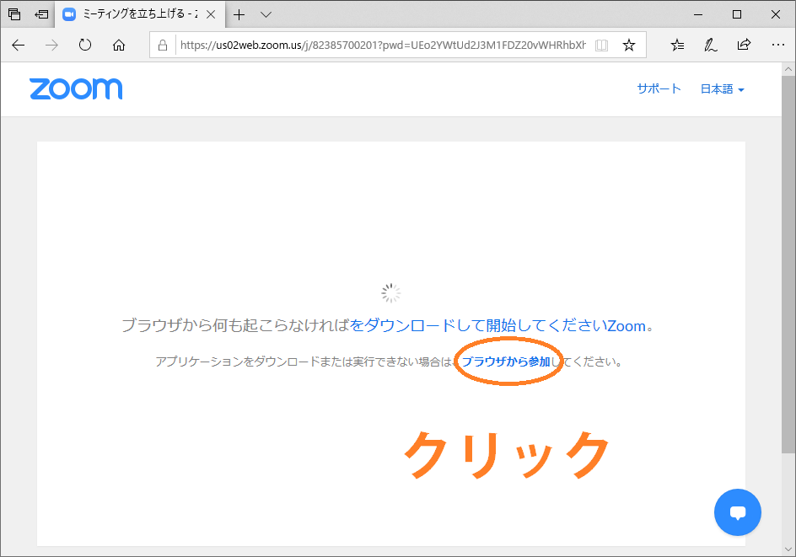Refresh the page with reload icon
Screen dimensions: 796x557
(85, 46)
